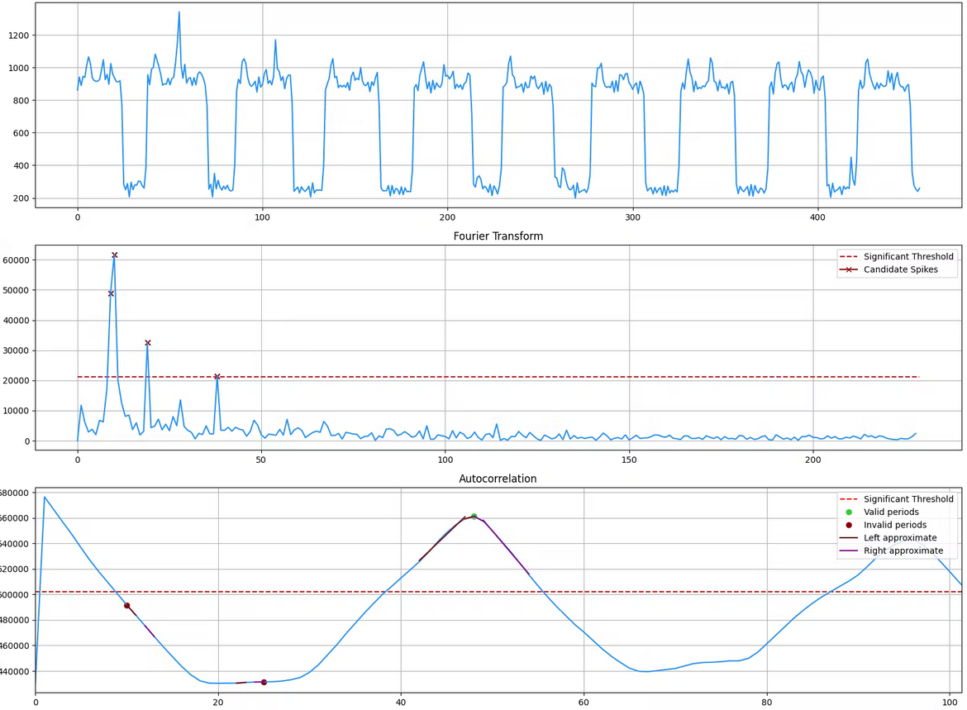Click the tallest peak in the top signal plot
The height and width of the screenshot is (710, 967).
[179, 13]
